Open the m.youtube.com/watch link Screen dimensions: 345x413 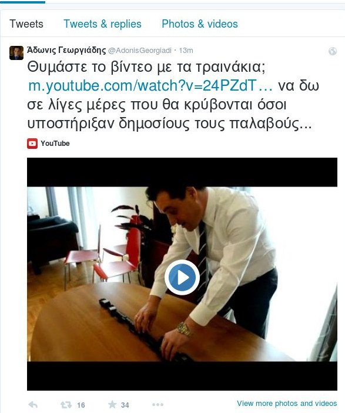[x=150, y=86]
